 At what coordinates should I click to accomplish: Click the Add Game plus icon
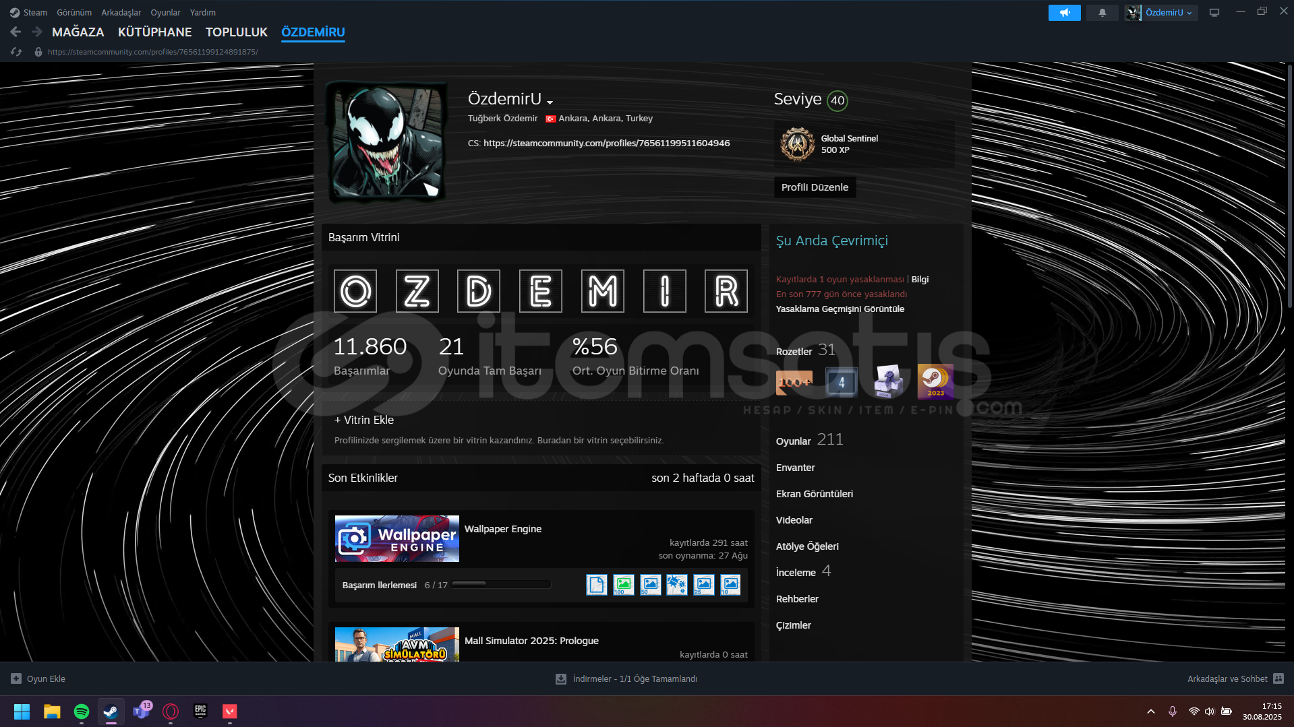(x=16, y=678)
